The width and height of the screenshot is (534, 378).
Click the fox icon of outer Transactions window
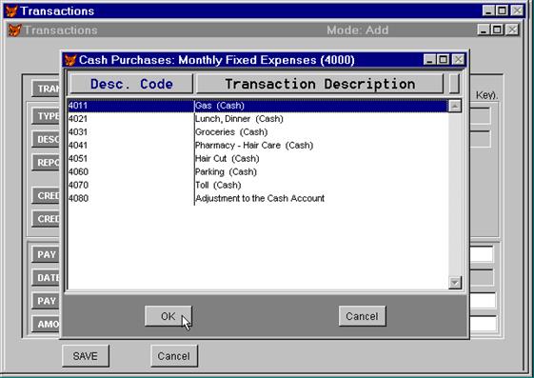pos(11,10)
